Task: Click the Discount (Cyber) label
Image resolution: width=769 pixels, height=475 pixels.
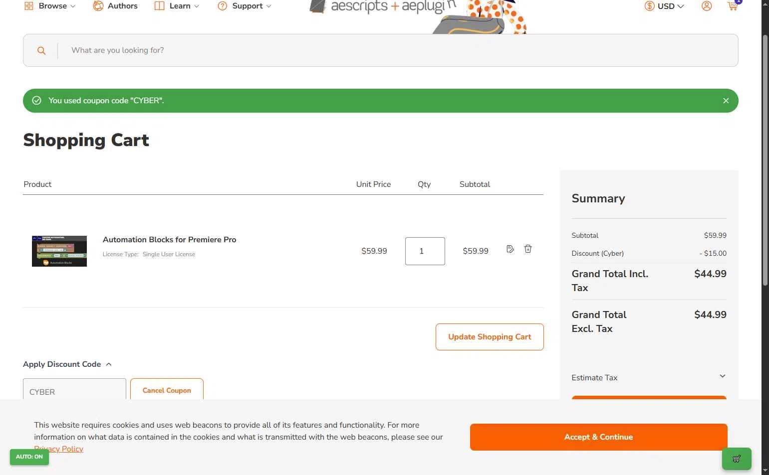Action: 598,253
